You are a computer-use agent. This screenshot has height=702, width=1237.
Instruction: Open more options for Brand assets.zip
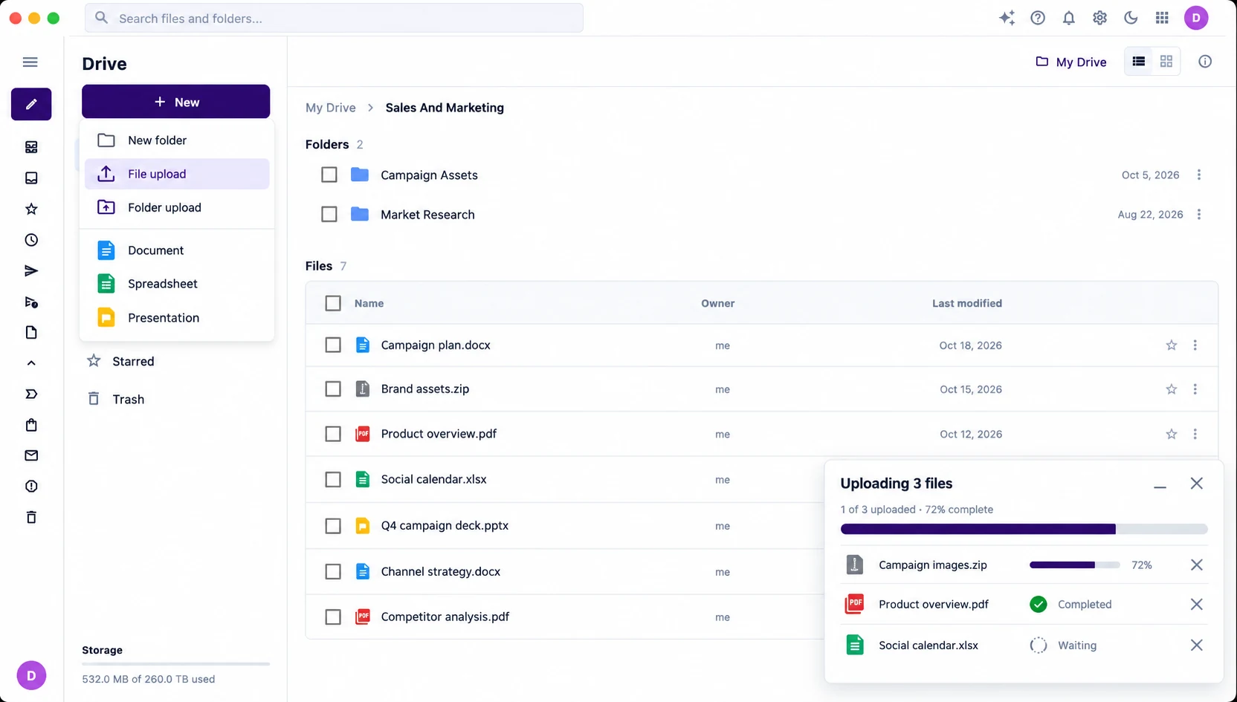point(1195,389)
